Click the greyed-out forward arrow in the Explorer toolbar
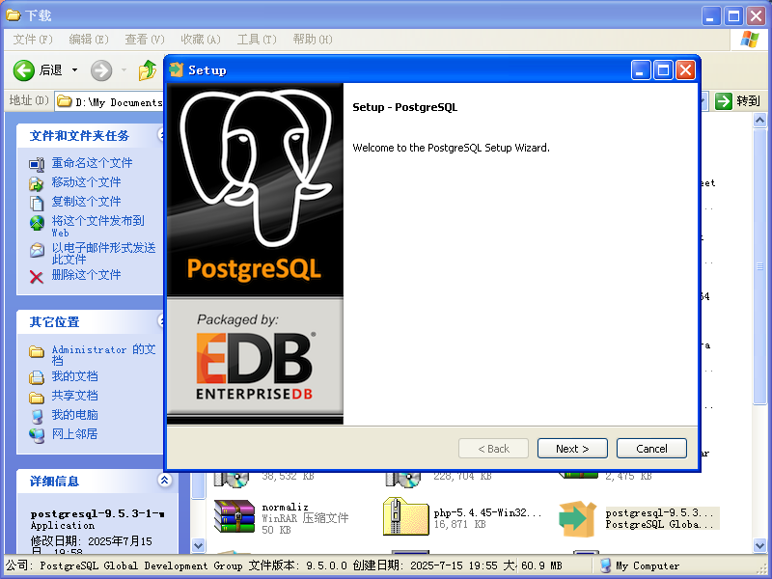 [101, 70]
